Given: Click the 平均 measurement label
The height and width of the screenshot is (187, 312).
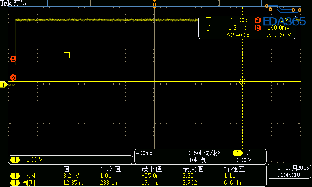Looking at the screenshot, I should (x=28, y=176).
